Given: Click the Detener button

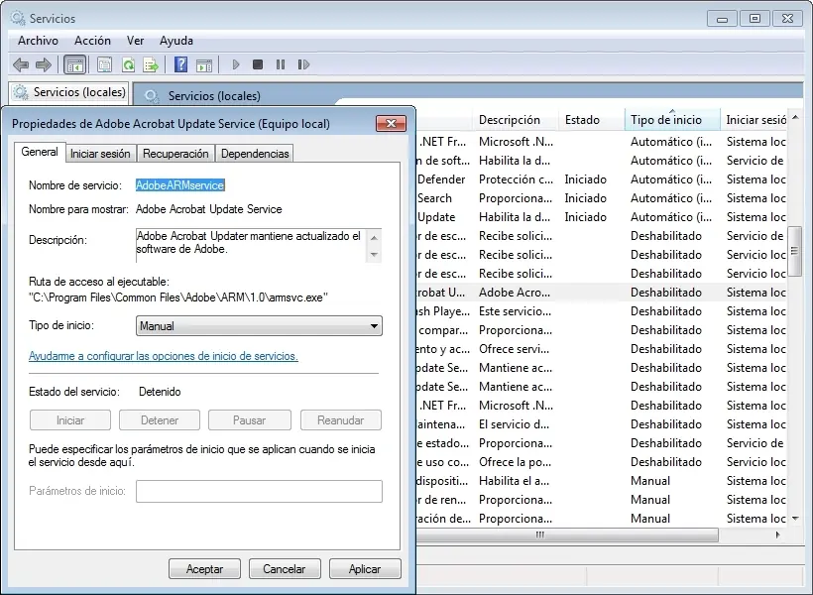Looking at the screenshot, I should 160,420.
